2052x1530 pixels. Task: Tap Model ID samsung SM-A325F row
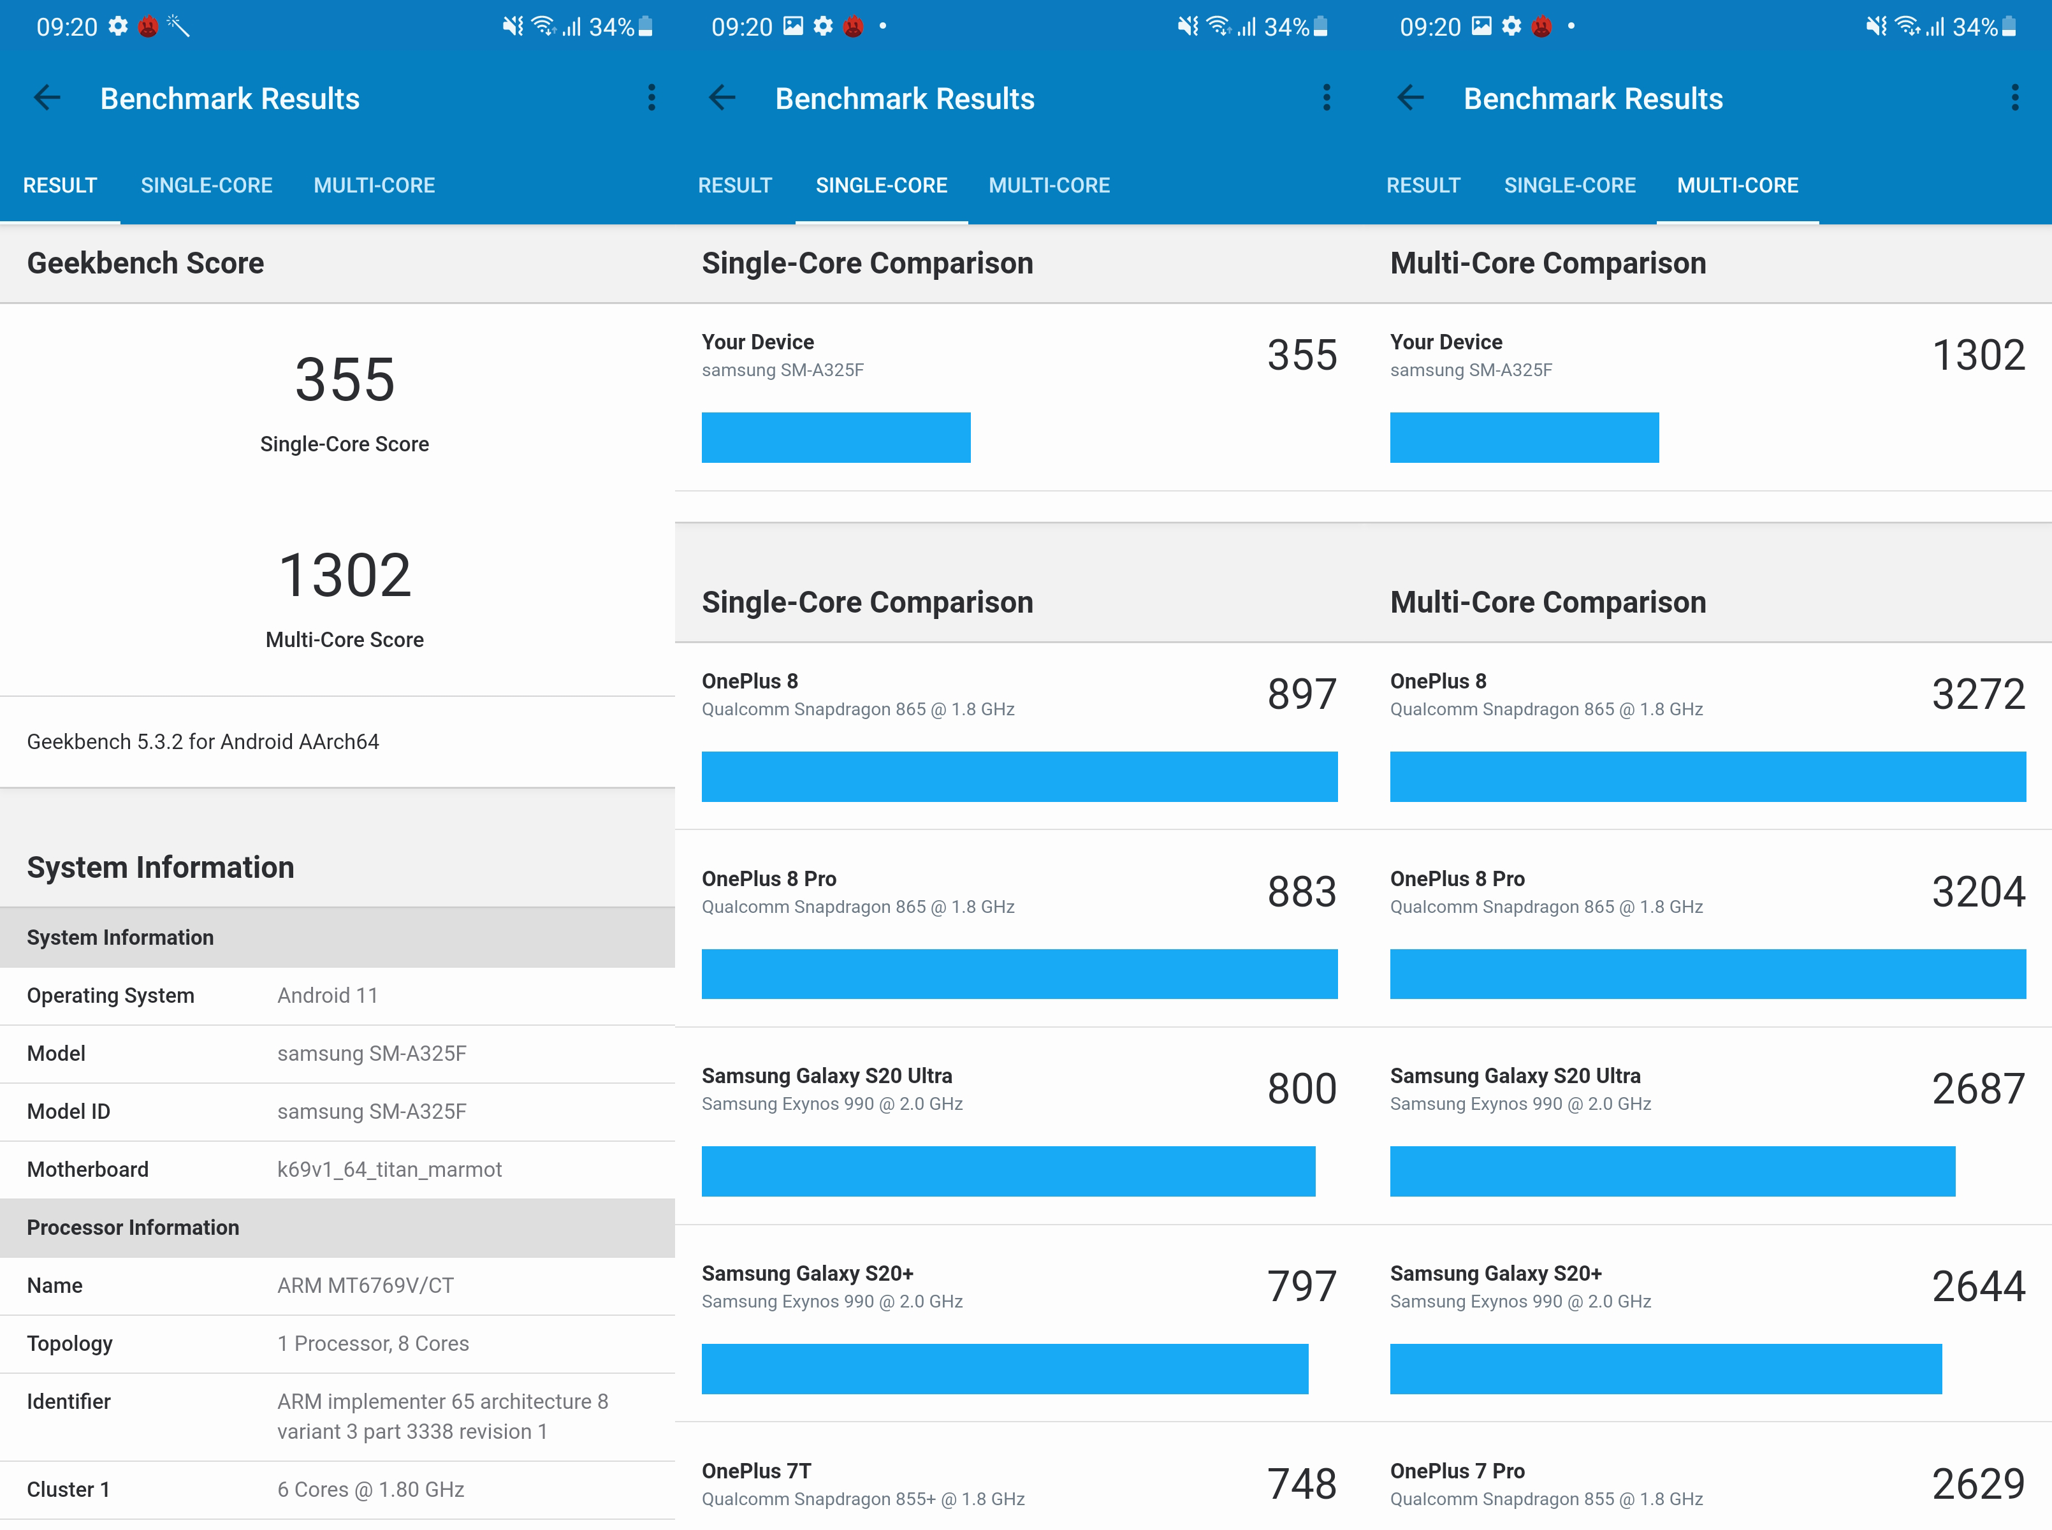click(337, 1111)
